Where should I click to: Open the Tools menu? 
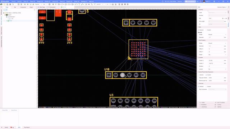click(x=62, y=1)
